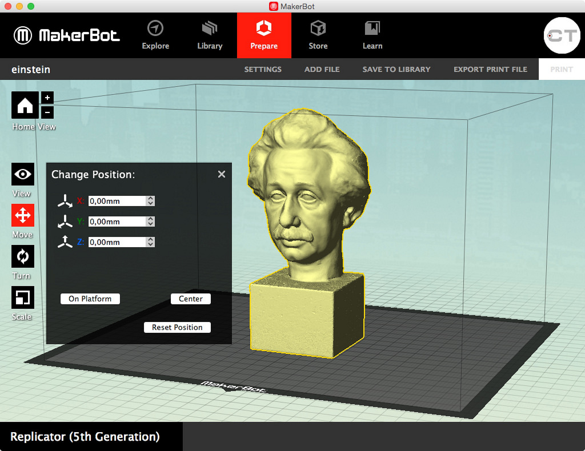This screenshot has height=451, width=585.
Task: Click the Z axis icon
Action: [x=65, y=242]
